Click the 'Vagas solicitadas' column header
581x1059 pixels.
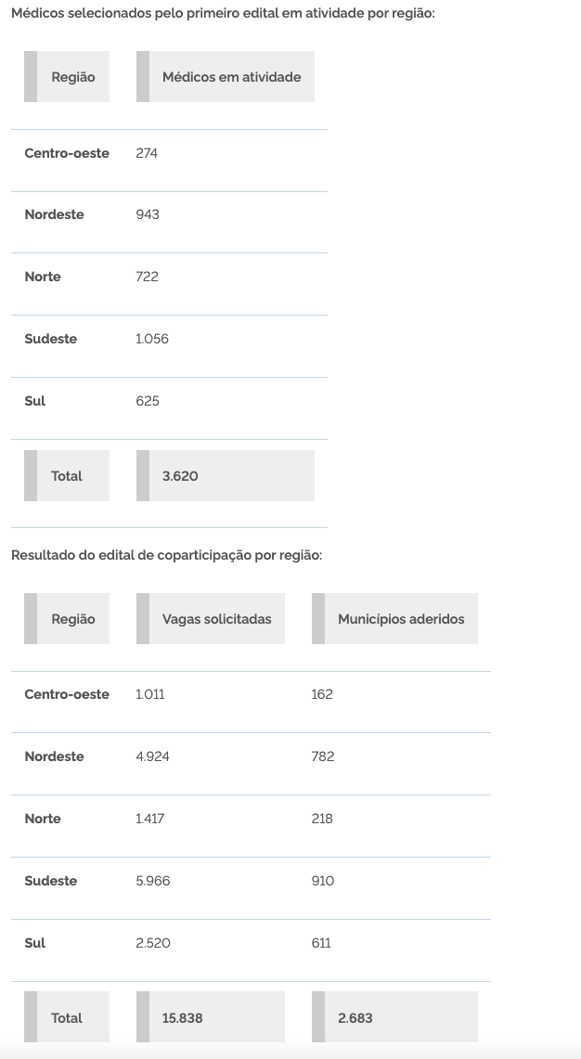coord(216,619)
